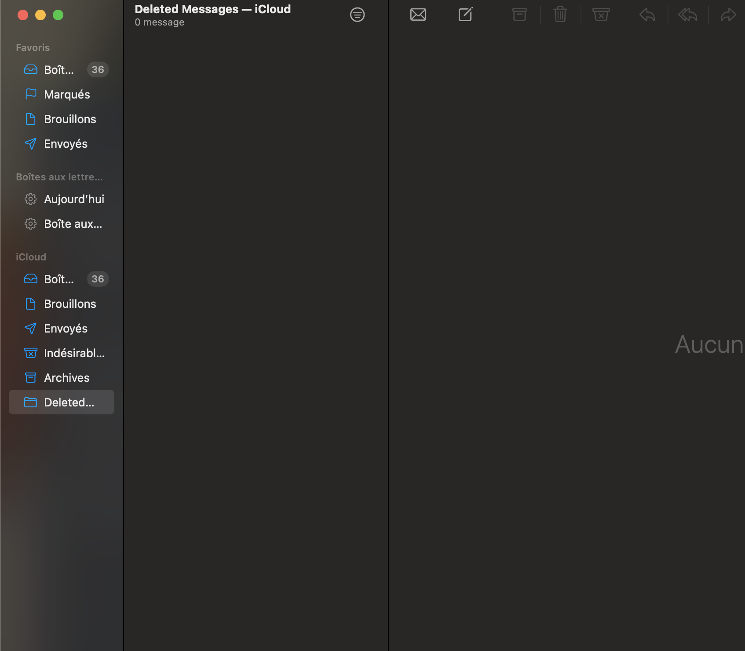
Task: Click the archive toolbar icon
Action: pyautogui.click(x=519, y=15)
